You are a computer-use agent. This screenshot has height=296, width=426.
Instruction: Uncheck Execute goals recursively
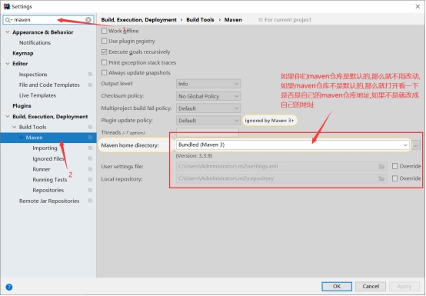tap(104, 52)
